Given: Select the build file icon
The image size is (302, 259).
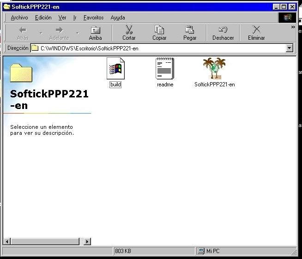Looking at the screenshot, I should click(115, 68).
